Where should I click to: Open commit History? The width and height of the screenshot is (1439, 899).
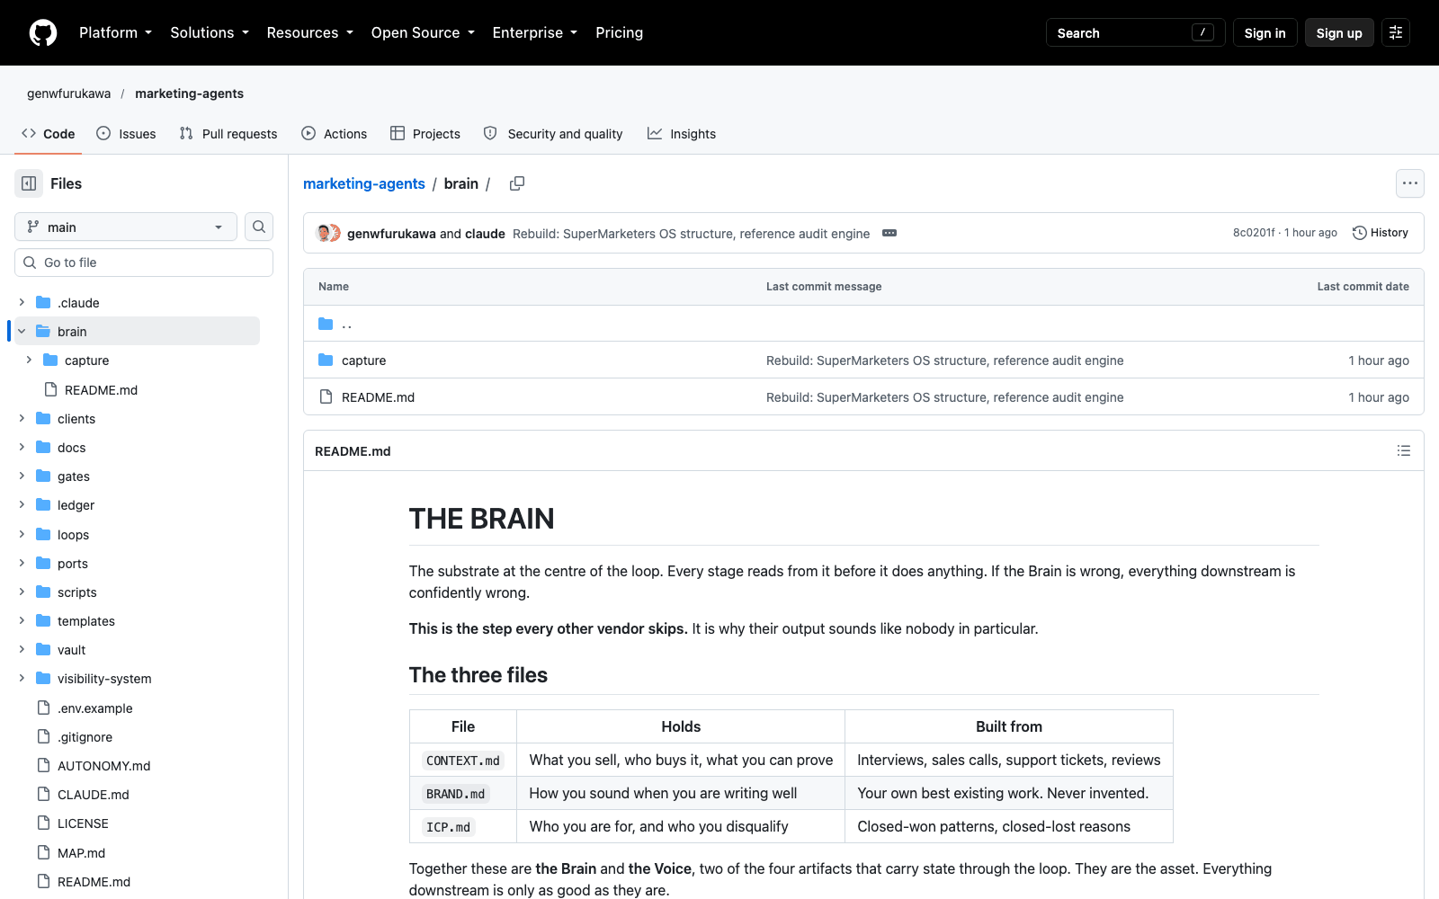pos(1381,233)
